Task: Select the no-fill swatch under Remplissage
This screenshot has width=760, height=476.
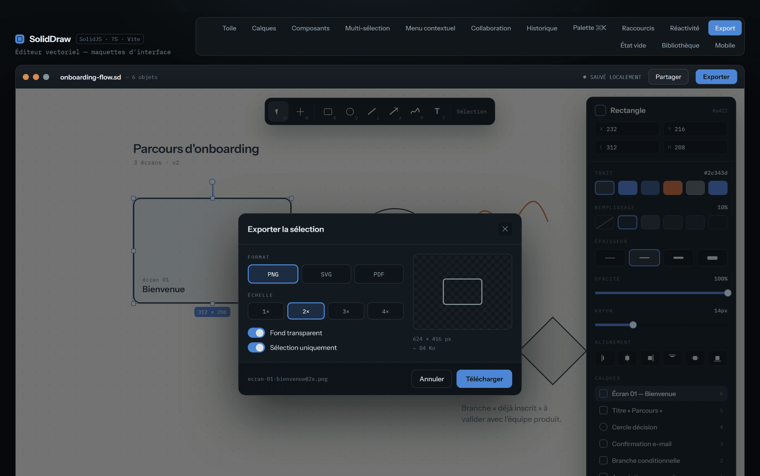Action: point(604,222)
